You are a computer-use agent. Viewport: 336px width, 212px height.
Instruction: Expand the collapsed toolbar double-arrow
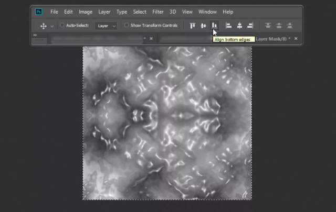tap(35, 35)
